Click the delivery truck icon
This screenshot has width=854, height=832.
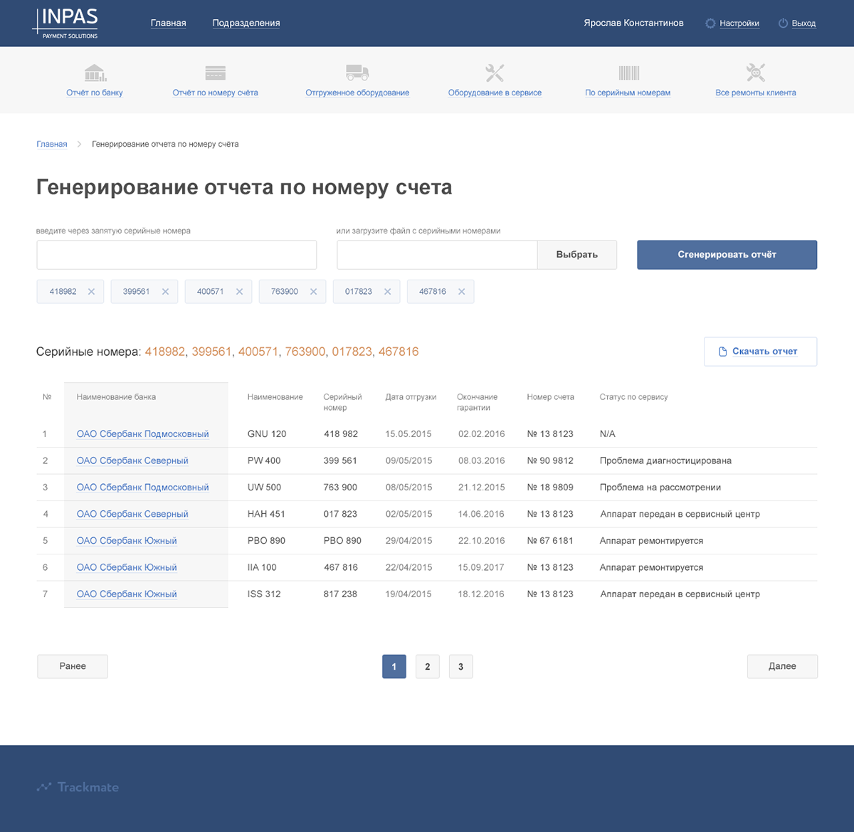pos(357,73)
